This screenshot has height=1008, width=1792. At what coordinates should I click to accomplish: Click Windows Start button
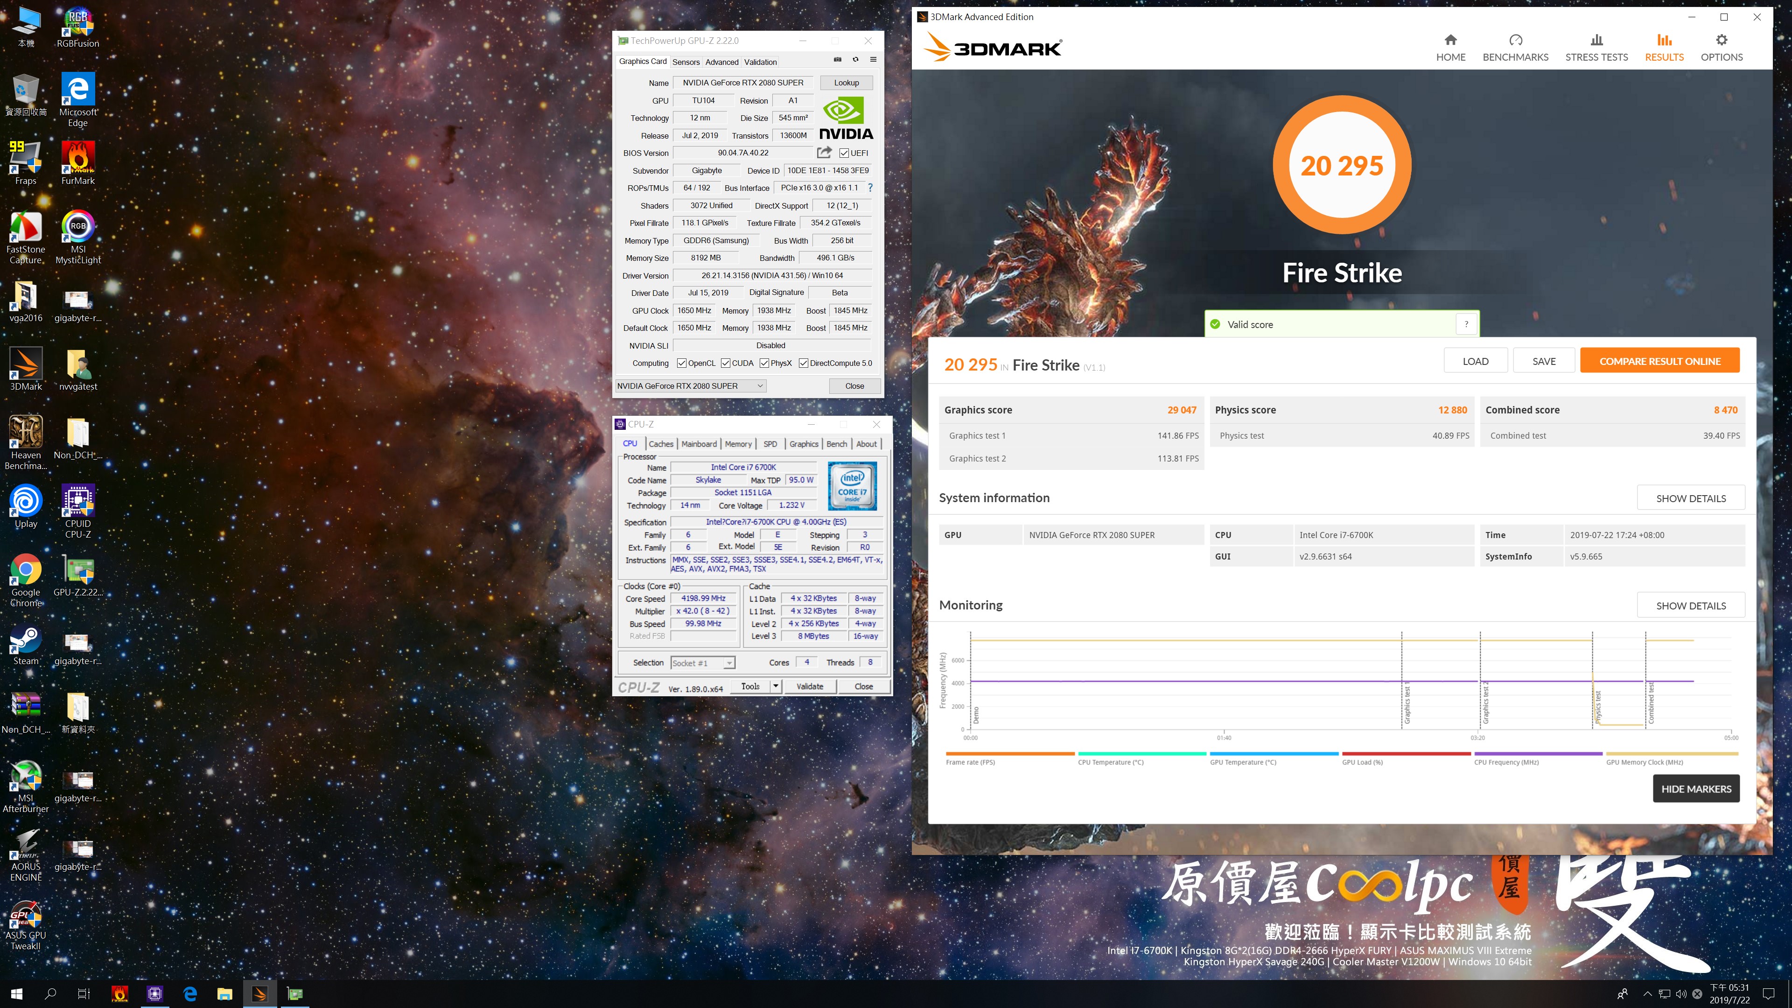(17, 994)
